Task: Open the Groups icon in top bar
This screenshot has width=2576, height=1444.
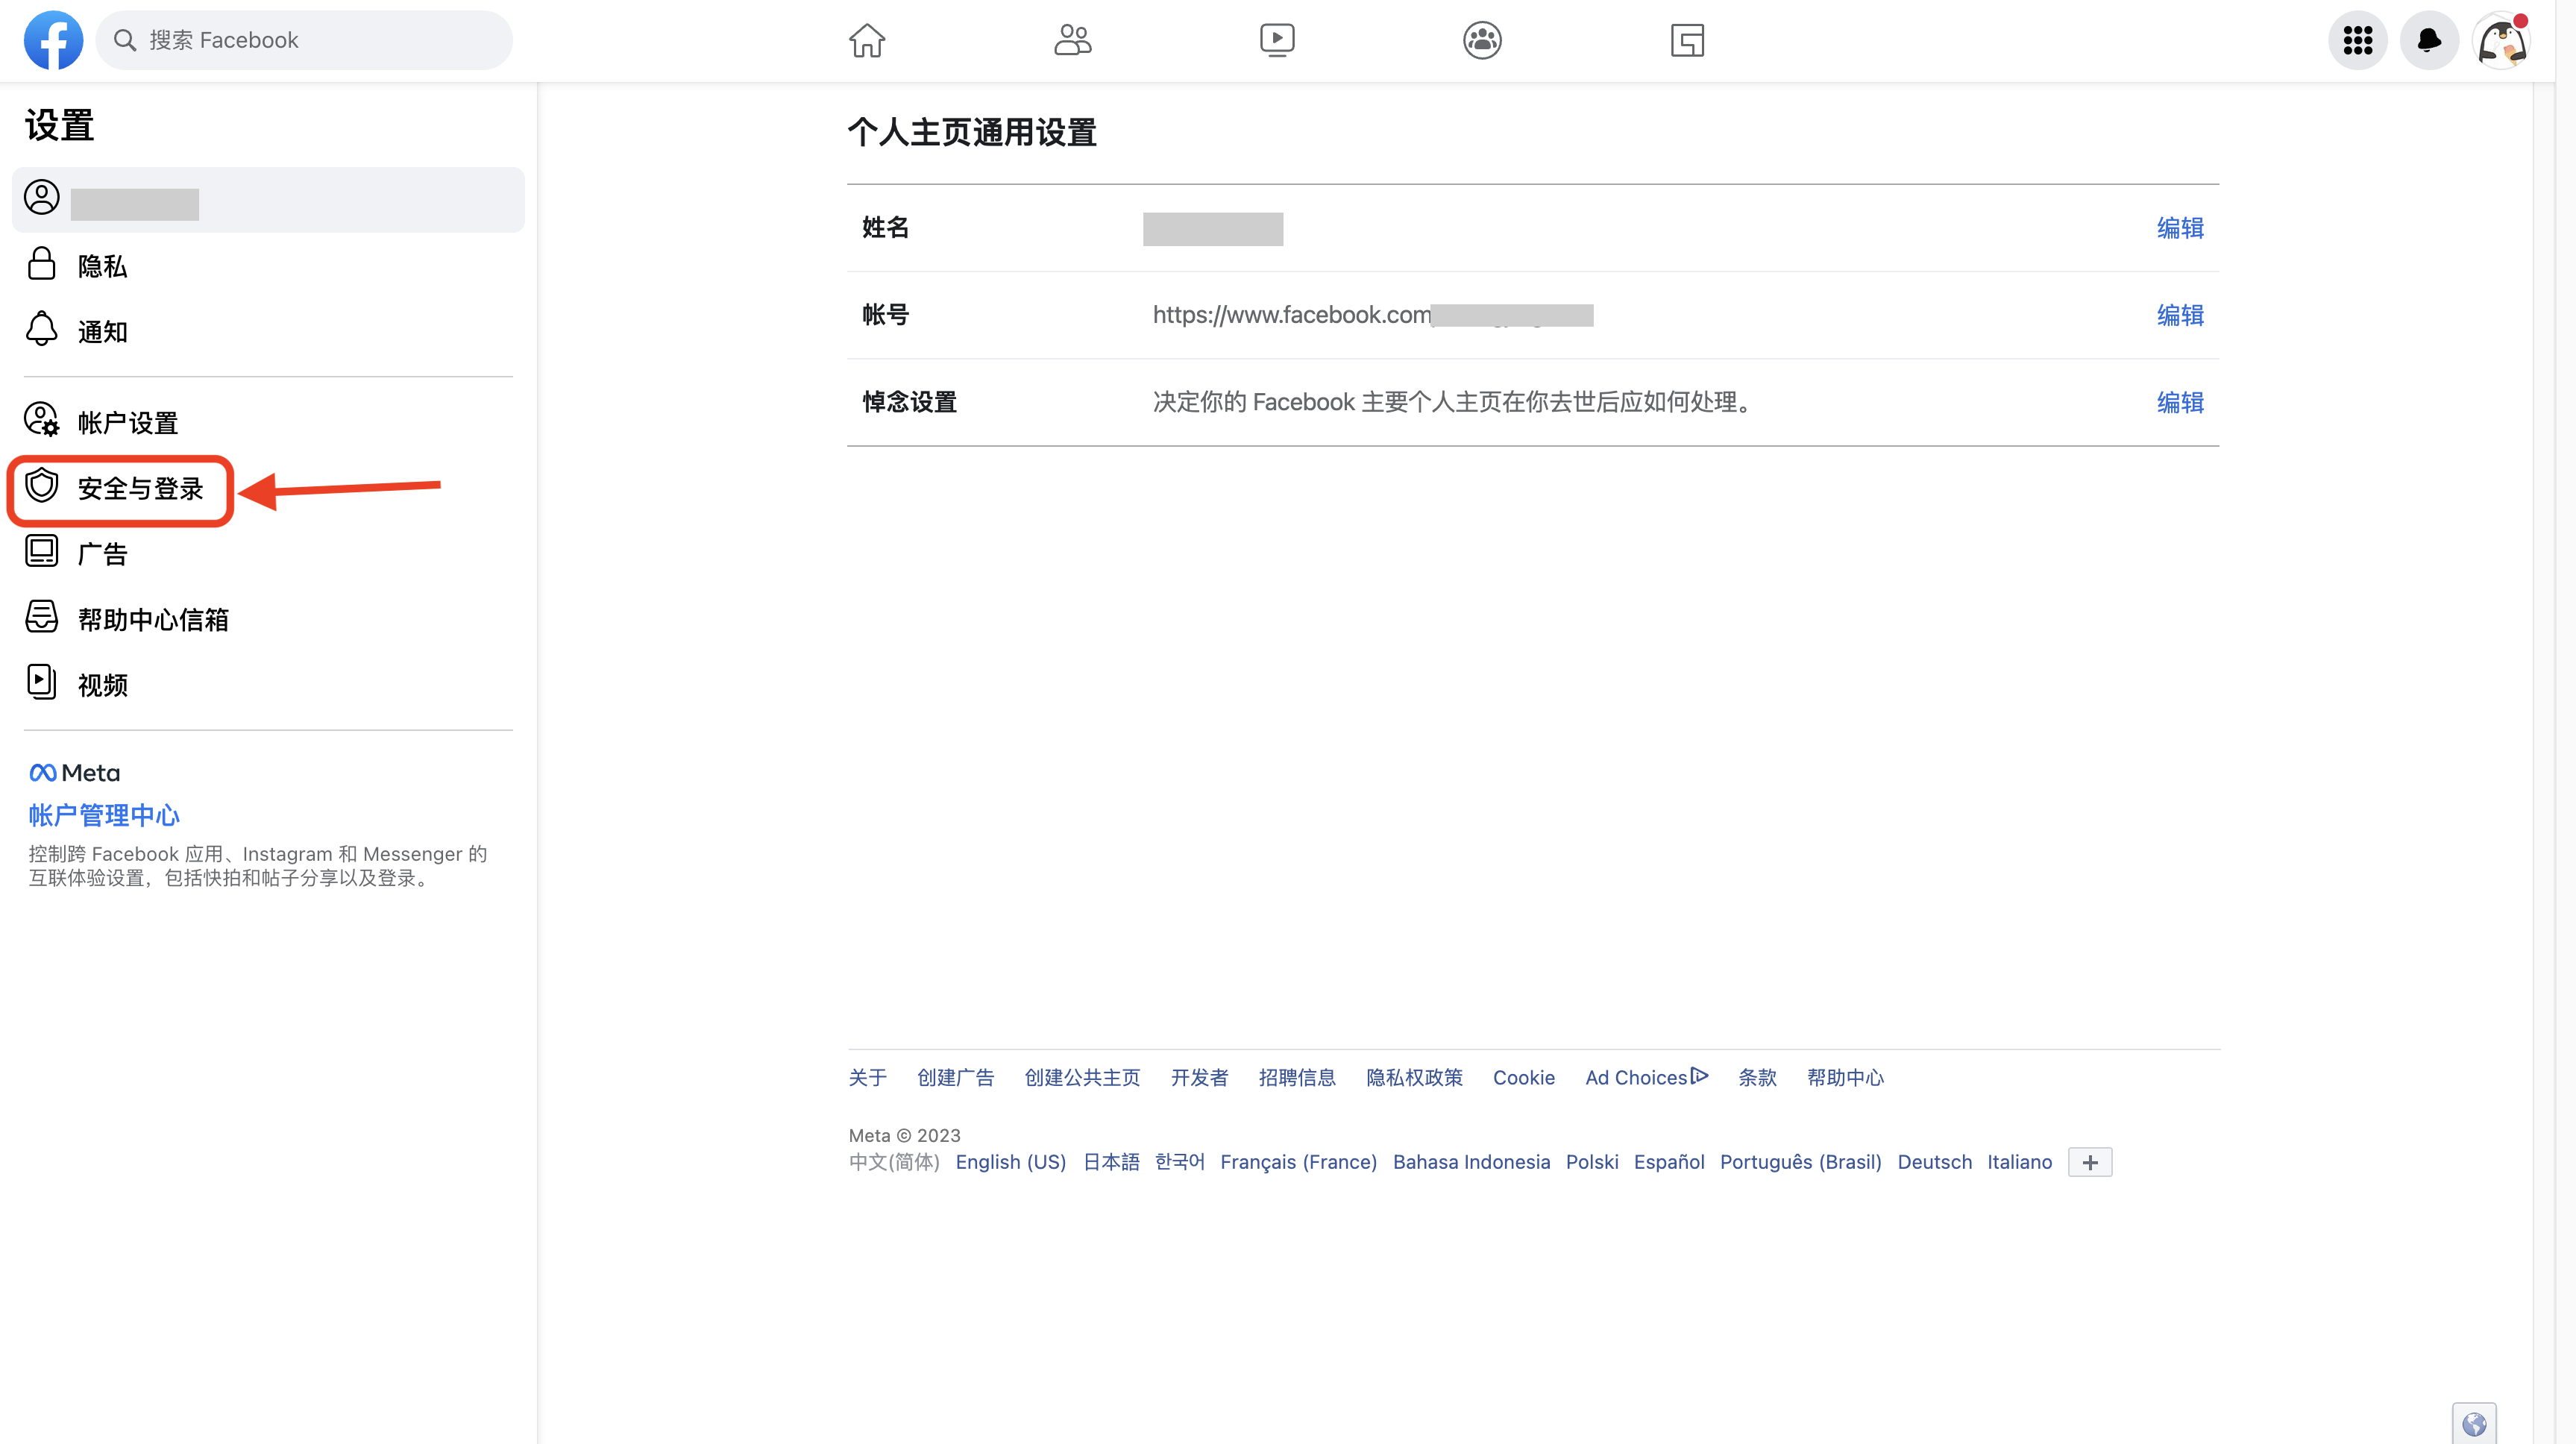Action: pos(1482,40)
